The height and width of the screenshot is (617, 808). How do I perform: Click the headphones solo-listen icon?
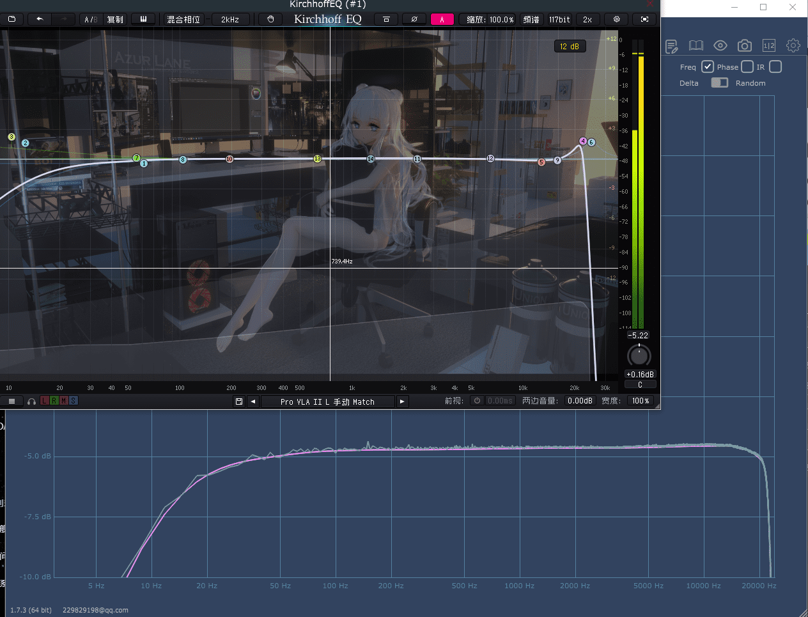(31, 402)
